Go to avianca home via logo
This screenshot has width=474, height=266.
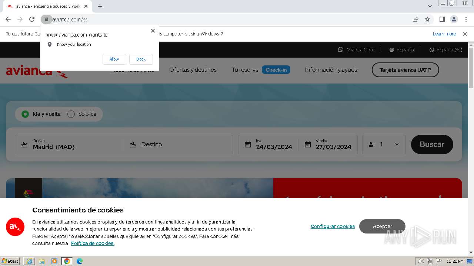[37, 71]
